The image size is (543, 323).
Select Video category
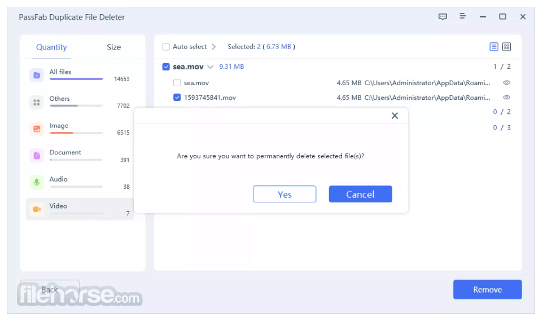[80, 209]
